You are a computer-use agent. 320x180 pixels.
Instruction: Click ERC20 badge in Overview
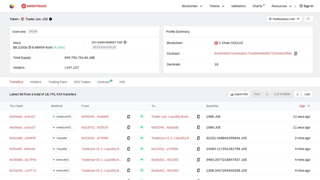click(x=33, y=31)
